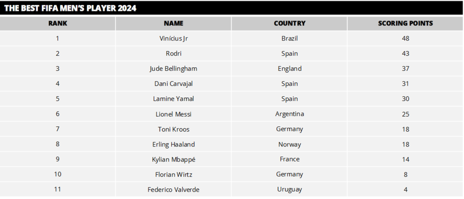This screenshot has width=464, height=199.
Task: Click the NAME column header
Action: (x=174, y=23)
